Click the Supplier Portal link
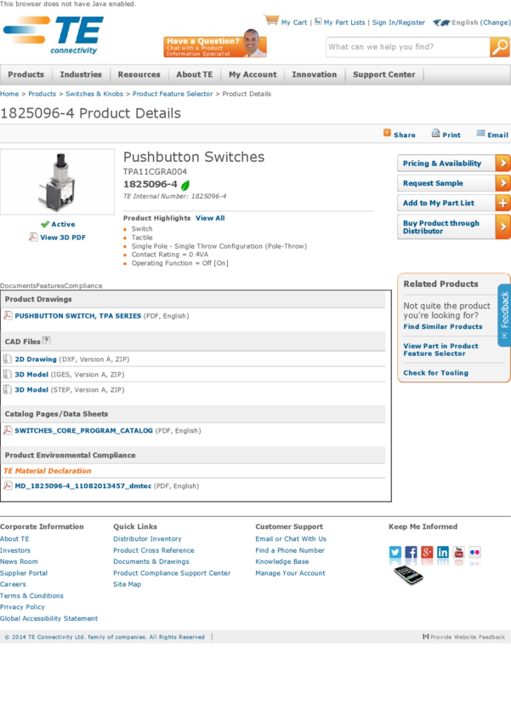The height and width of the screenshot is (724, 511). point(24,573)
